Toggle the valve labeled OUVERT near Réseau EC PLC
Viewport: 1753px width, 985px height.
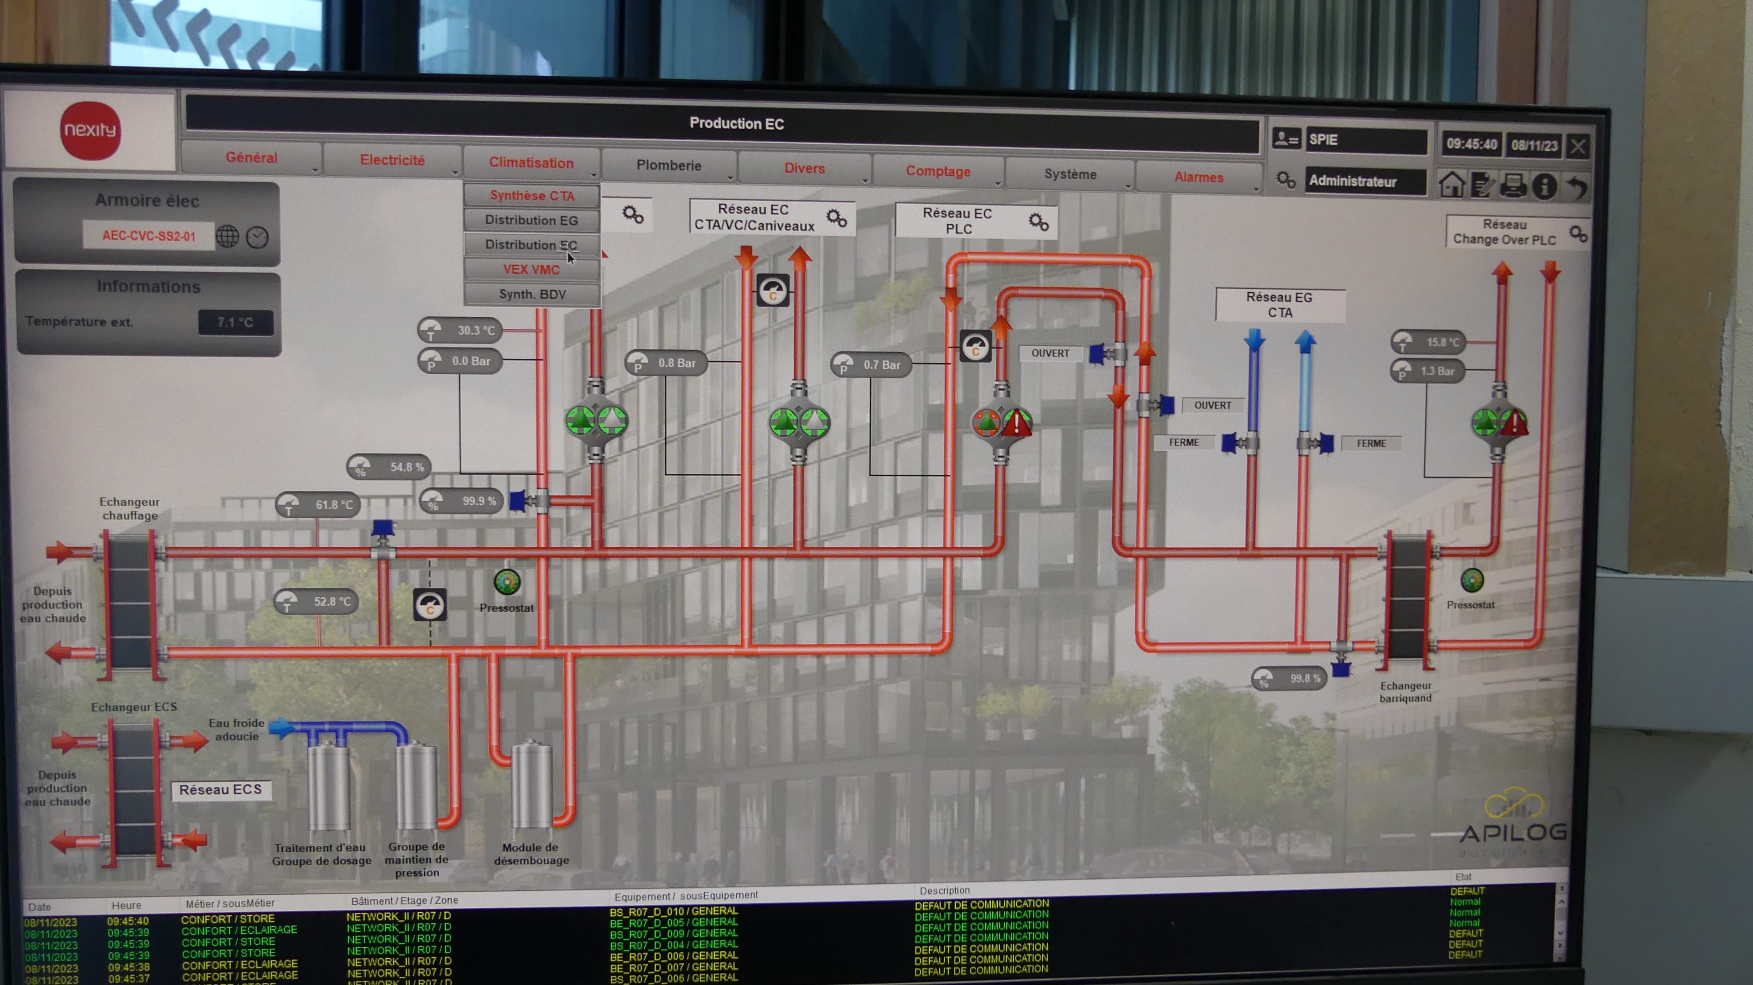click(x=1097, y=354)
